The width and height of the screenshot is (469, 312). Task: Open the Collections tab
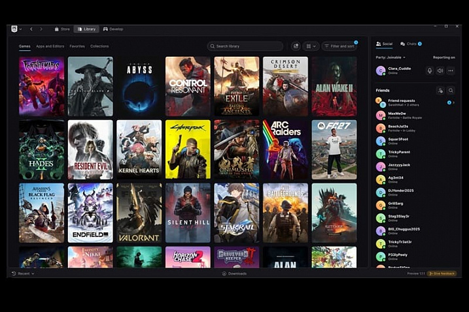pyautogui.click(x=99, y=46)
